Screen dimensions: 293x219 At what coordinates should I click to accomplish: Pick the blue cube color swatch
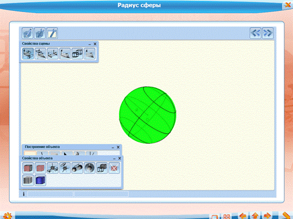coord(40,180)
